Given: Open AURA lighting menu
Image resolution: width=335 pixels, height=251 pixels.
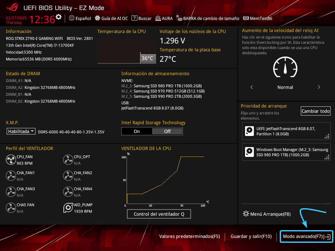Looking at the screenshot, I should pos(164,18).
